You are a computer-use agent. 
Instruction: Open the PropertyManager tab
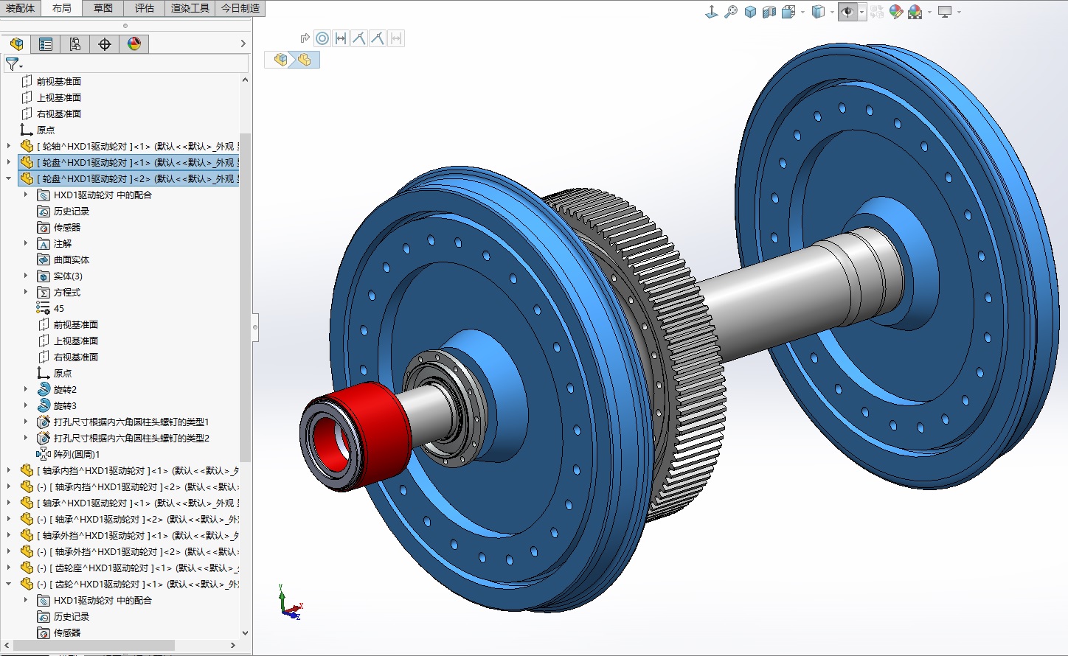pos(46,44)
